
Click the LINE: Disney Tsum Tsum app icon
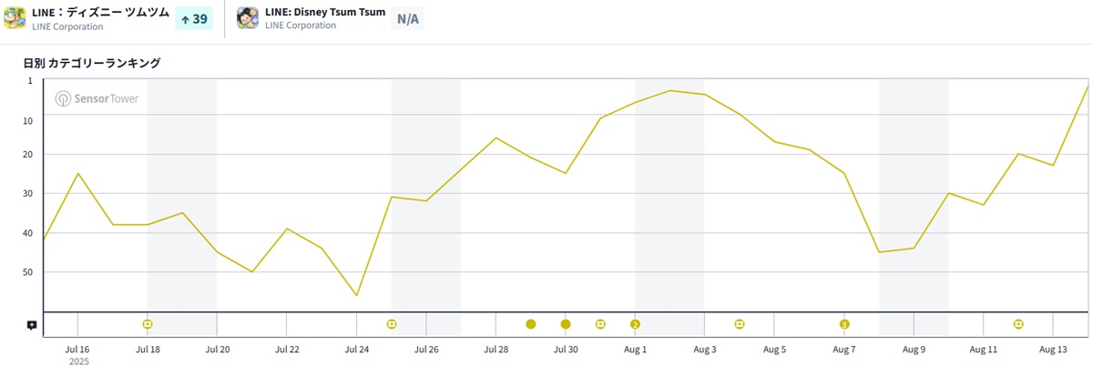[x=248, y=18]
